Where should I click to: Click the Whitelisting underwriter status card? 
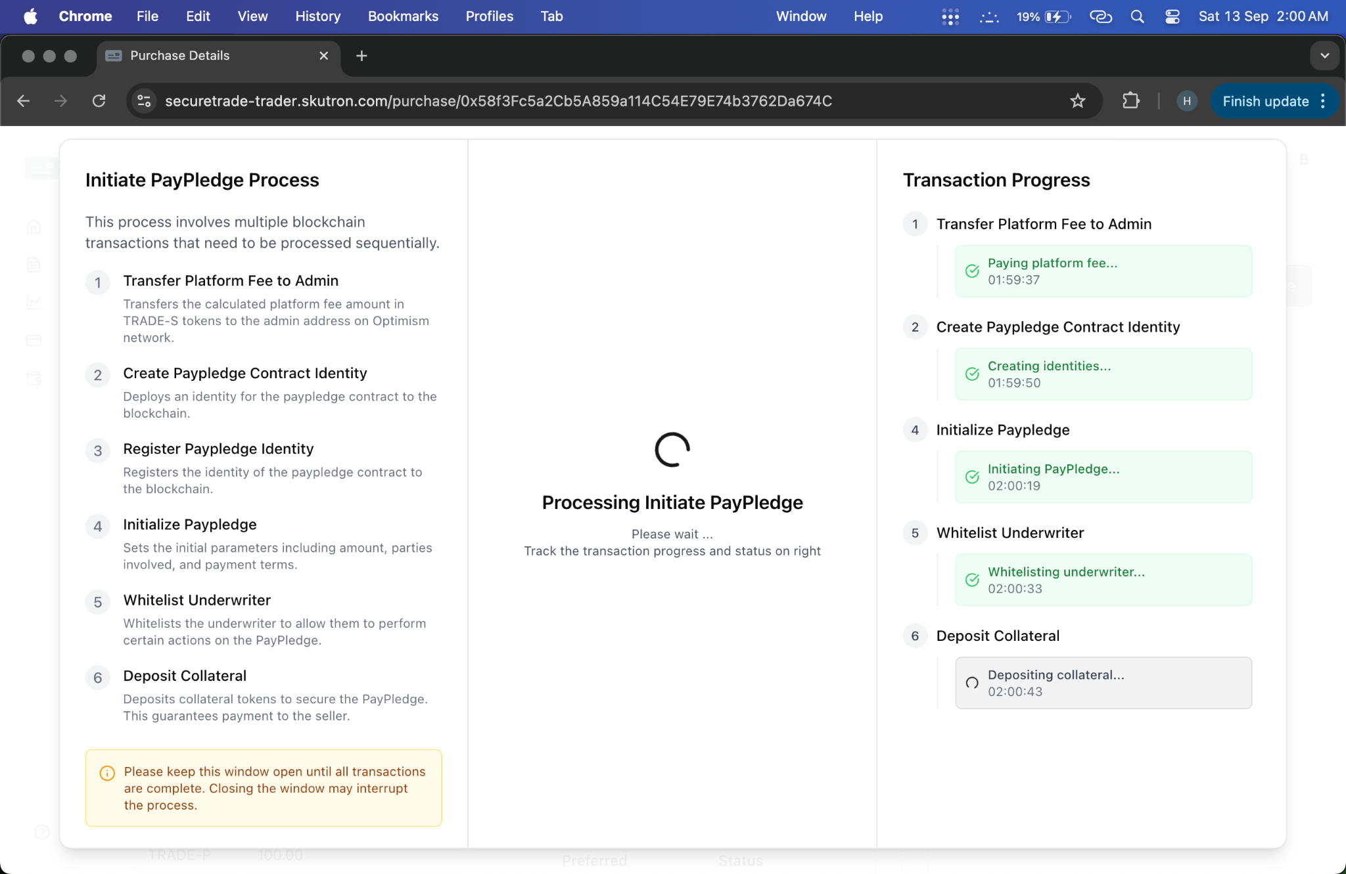[1103, 580]
